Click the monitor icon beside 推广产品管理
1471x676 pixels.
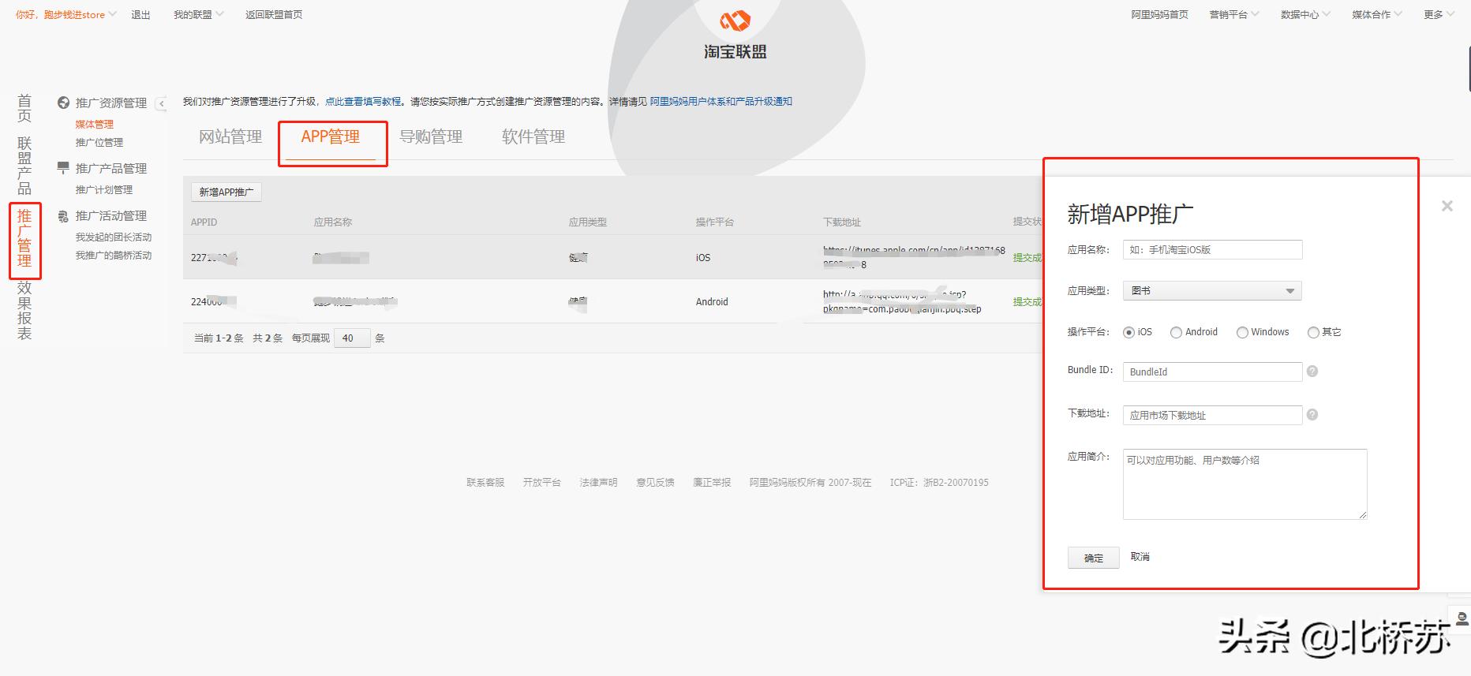tap(63, 168)
